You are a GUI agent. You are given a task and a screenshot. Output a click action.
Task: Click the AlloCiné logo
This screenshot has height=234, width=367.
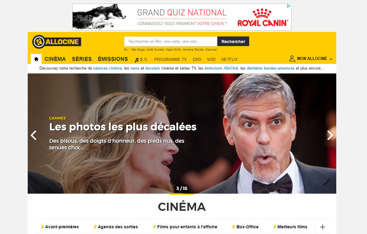pos(57,42)
